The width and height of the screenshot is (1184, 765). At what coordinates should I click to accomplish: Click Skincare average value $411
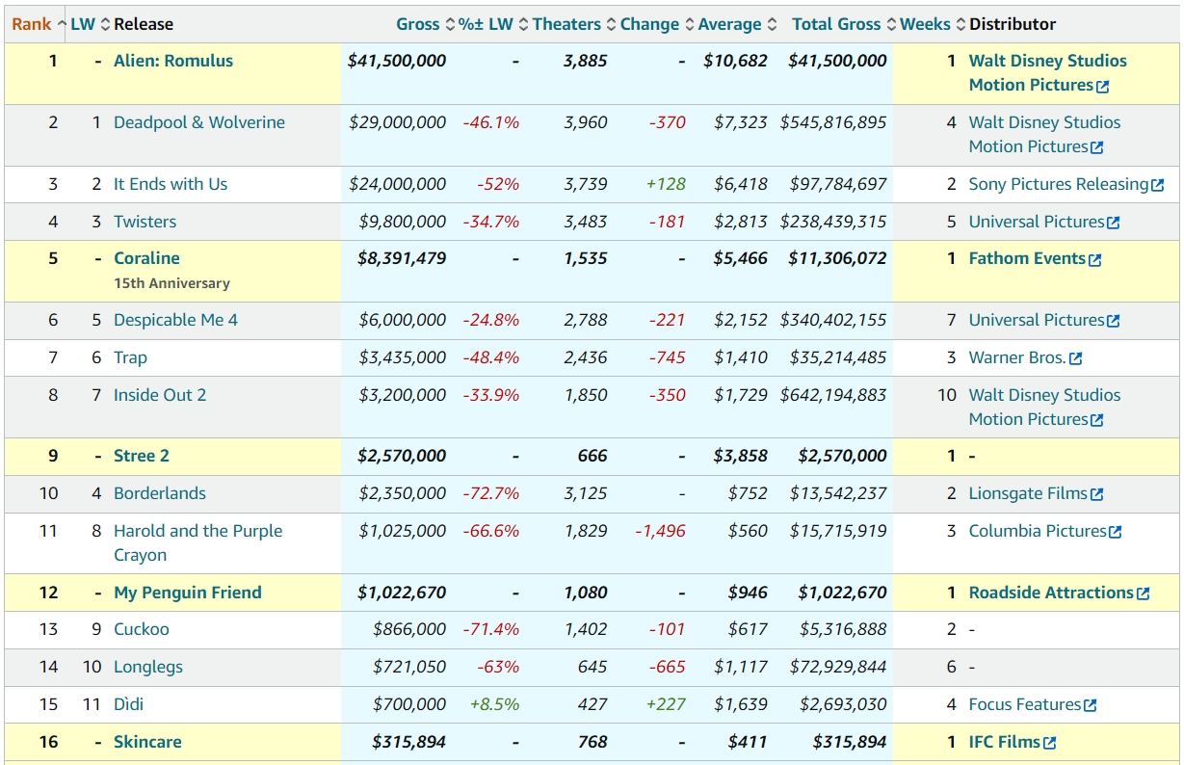coord(749,742)
